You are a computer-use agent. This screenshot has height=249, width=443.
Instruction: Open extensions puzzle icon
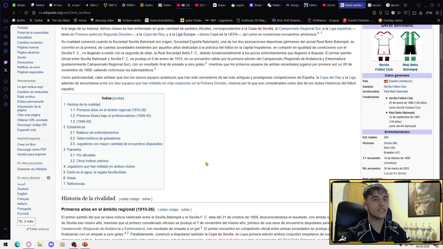pyautogui.click(x=415, y=13)
